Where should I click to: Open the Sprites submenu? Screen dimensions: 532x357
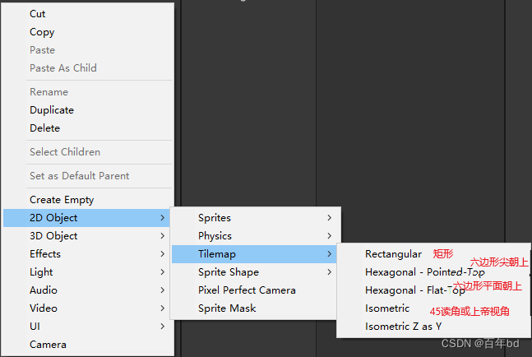pyautogui.click(x=215, y=218)
